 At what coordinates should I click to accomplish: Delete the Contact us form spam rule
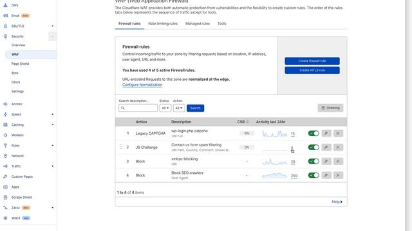tap(338, 147)
